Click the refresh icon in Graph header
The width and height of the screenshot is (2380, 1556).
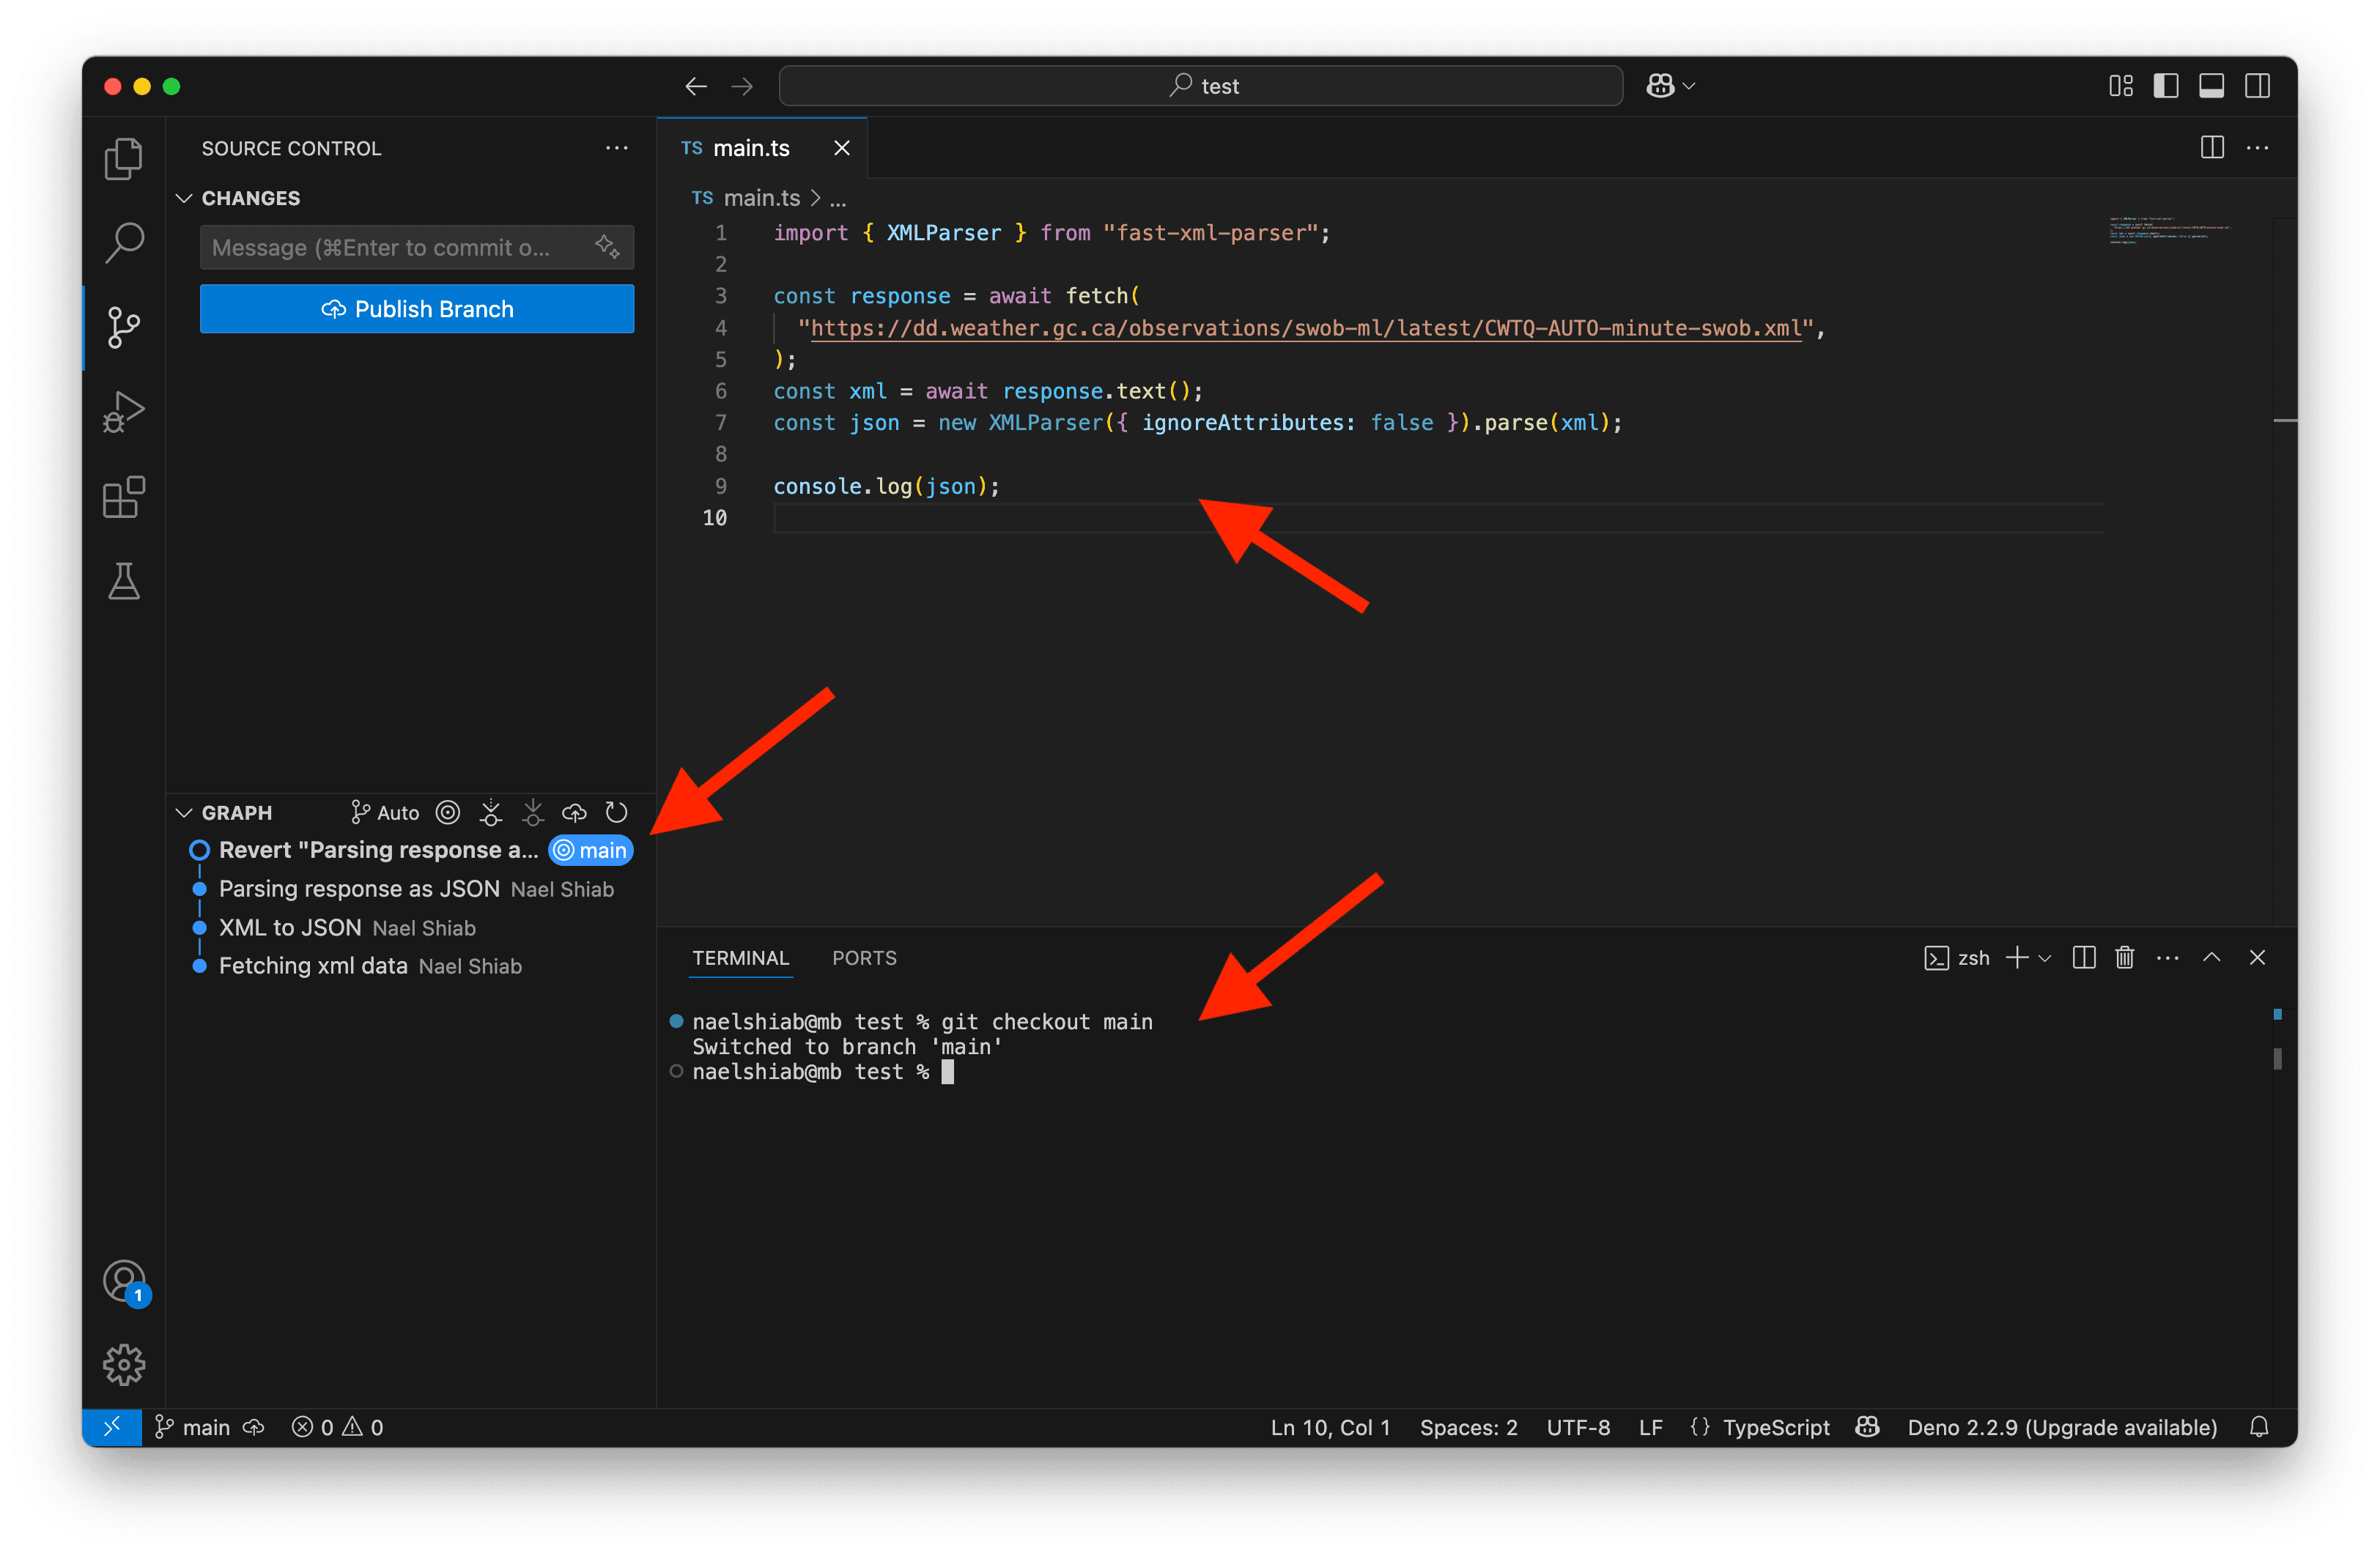617,812
